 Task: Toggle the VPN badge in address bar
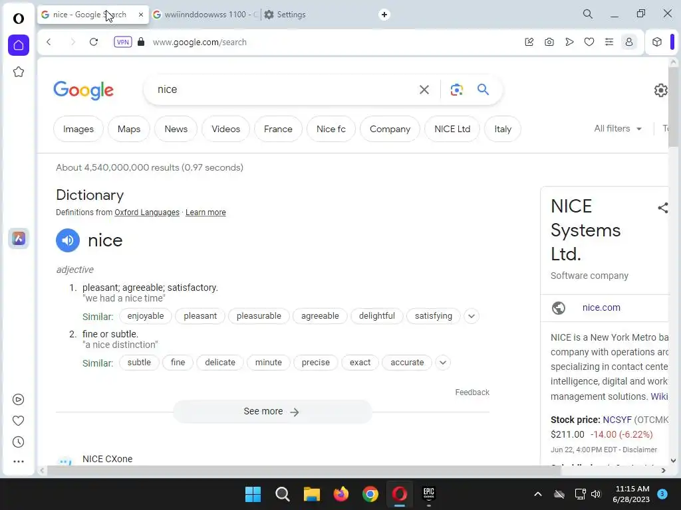[123, 42]
